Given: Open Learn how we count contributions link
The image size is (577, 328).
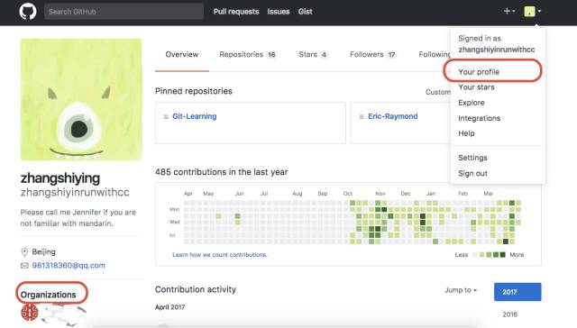Looking at the screenshot, I should coord(220,254).
